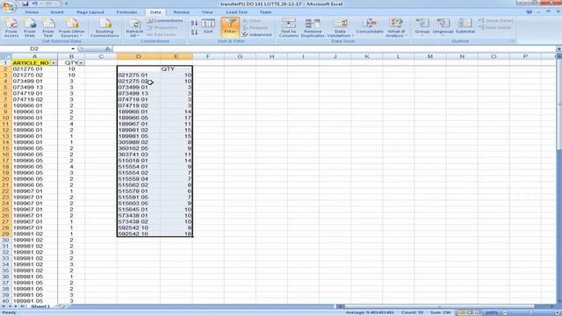Select column F header
The width and height of the screenshot is (562, 316).
click(x=208, y=56)
